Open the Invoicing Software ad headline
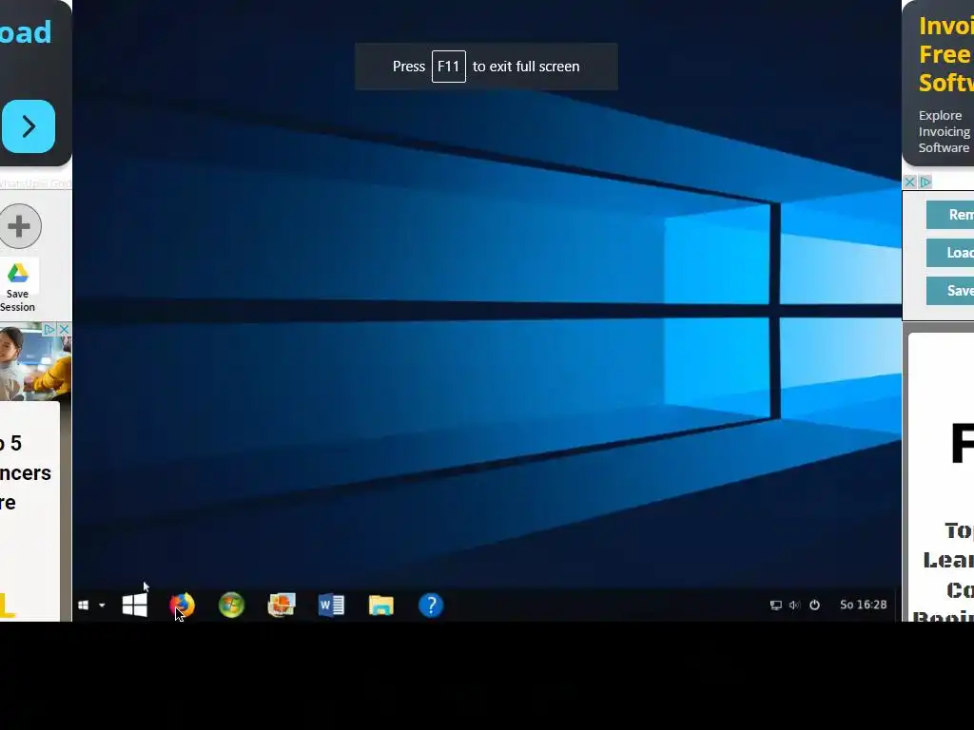 946,54
